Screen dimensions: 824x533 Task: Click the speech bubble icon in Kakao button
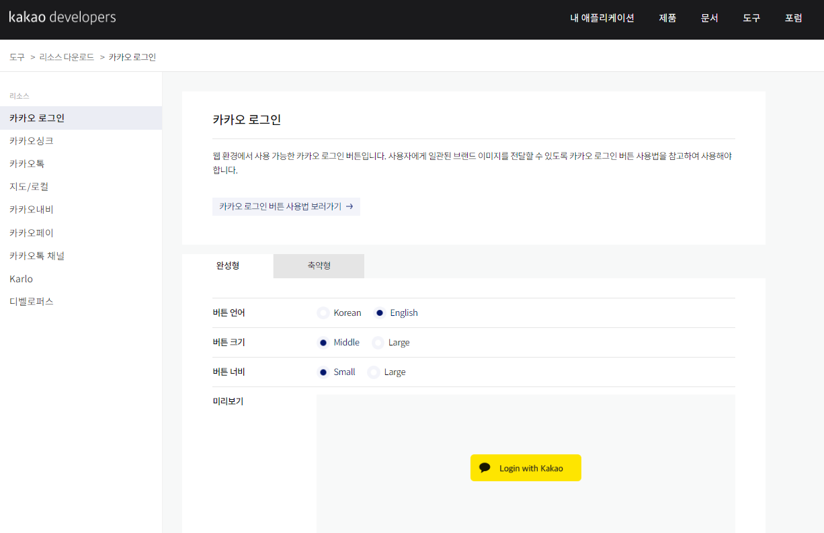pos(485,468)
